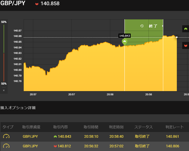Click the 取引時間 column header
This screenshot has height=151, width=189.
click(x=91, y=127)
